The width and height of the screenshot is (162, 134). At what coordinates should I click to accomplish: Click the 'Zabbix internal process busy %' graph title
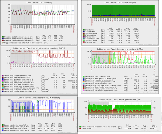point(120,49)
